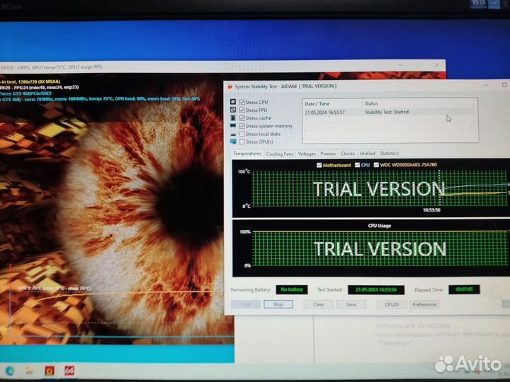Click the monitor icon beside Stress GPU(s)
Image resolution: width=510 pixels, height=382 pixels.
[x=233, y=141]
